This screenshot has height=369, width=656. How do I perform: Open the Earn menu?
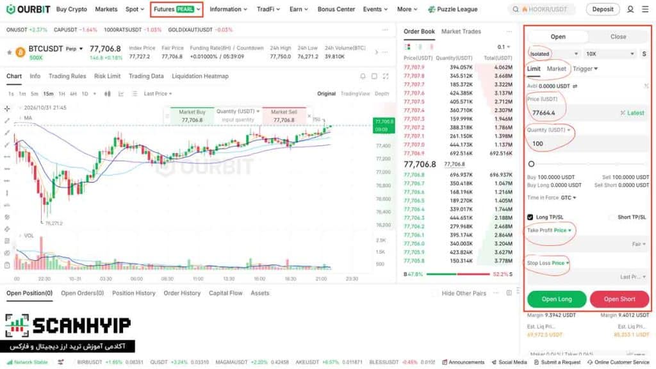tap(299, 9)
